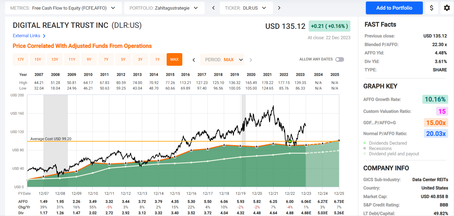
Task: Click AFFO Yld value 4.48%
Action: pos(441,53)
